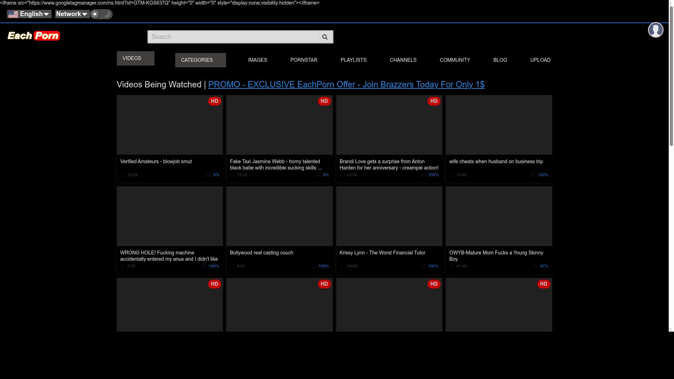The image size is (674, 379).
Task: Click the clock icon beside the 19:08 duration
Action: click(342, 266)
